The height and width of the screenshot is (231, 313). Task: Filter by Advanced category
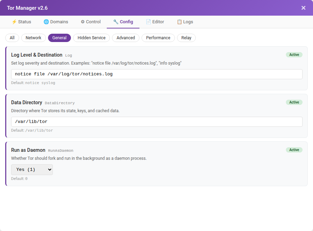pyautogui.click(x=126, y=38)
